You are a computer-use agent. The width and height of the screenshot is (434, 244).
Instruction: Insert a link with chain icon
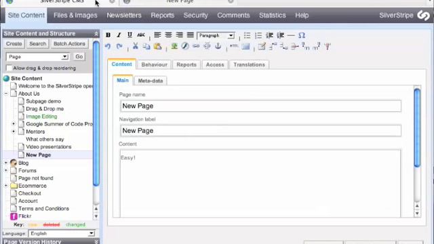pos(196,46)
